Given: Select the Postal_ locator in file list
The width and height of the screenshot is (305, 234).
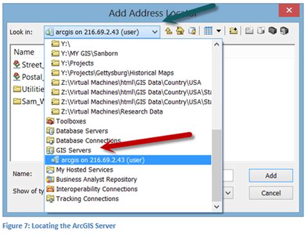Looking at the screenshot, I should coord(28,76).
